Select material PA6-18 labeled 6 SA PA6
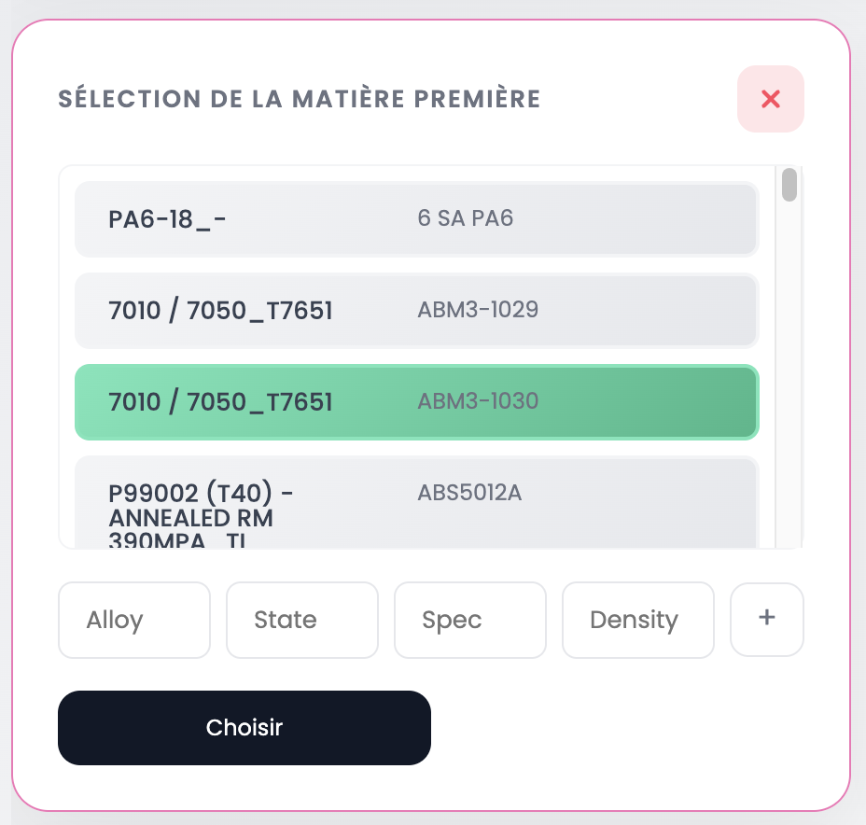Viewport: 866px width, 825px height. (x=416, y=218)
